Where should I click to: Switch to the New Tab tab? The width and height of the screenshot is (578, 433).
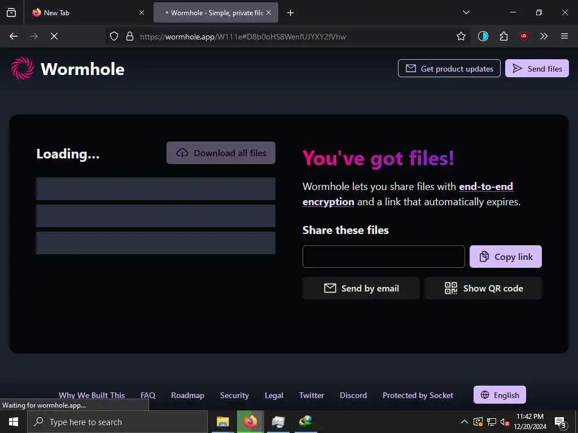89,12
